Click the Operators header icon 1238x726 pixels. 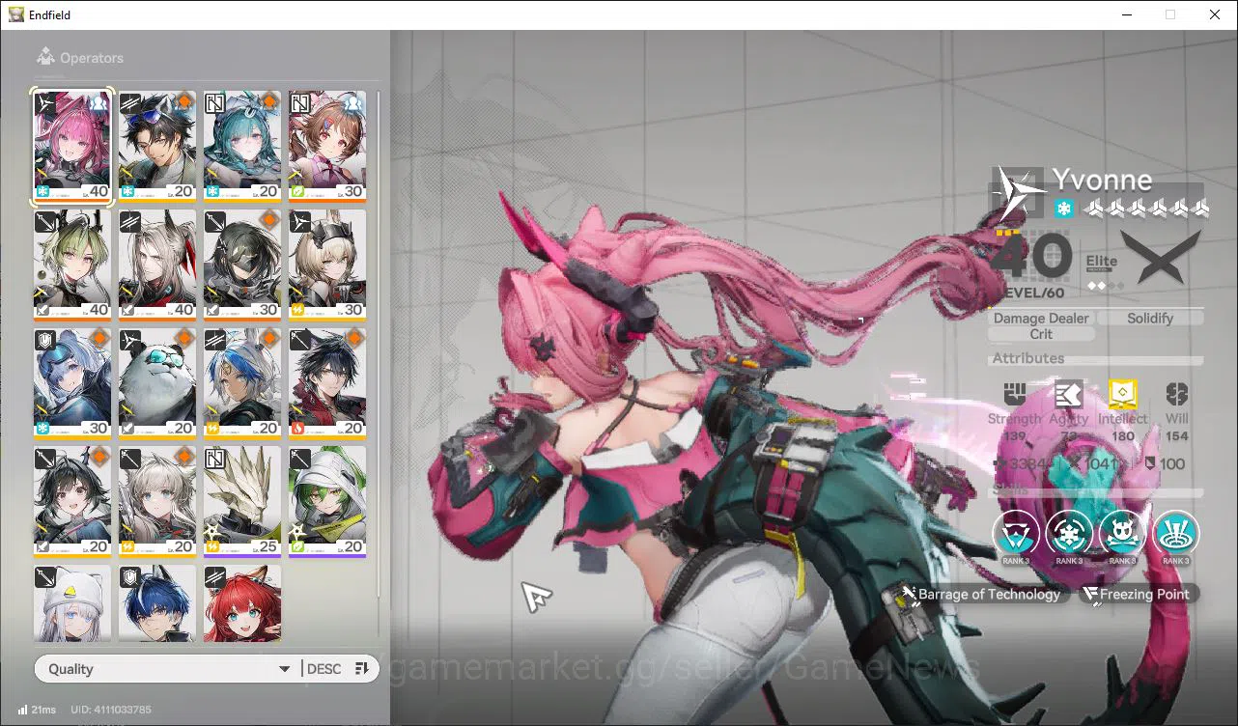[45, 57]
